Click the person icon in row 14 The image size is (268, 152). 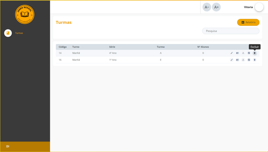tap(243, 53)
